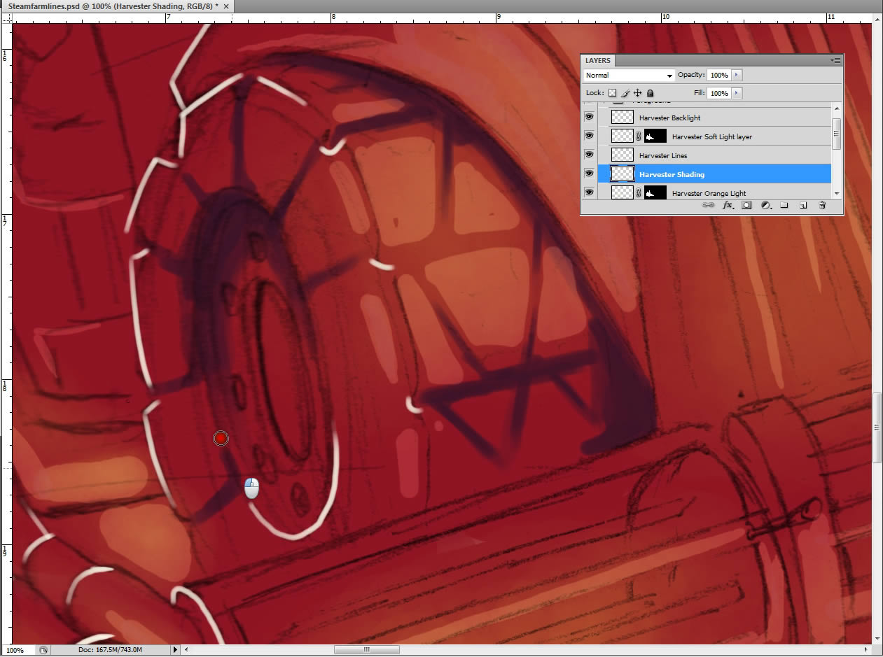Click the link layers icon
This screenshot has height=657, width=883.
point(708,206)
